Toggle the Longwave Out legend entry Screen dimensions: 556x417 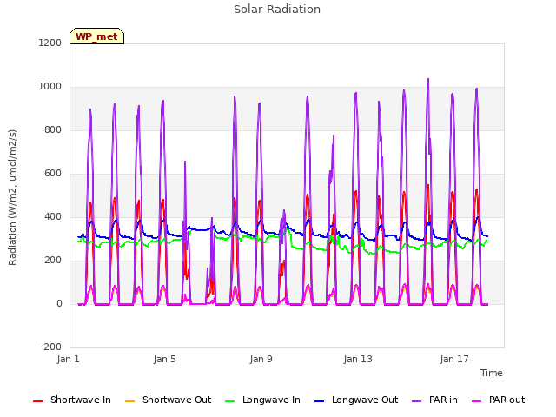356,400
